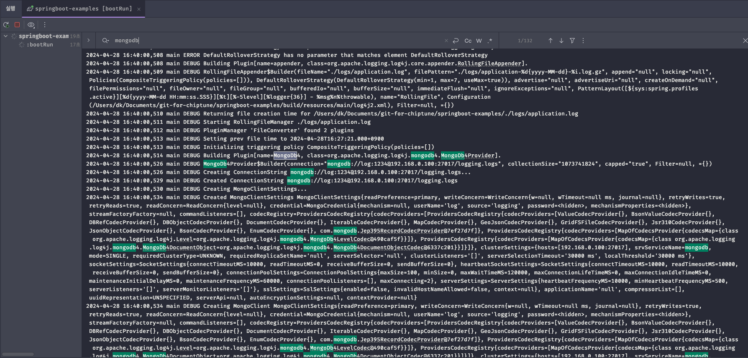Image resolution: width=748 pixels, height=358 pixels.
Task: Click 'Starting RollingFileManager' log line
Action: 228,122
